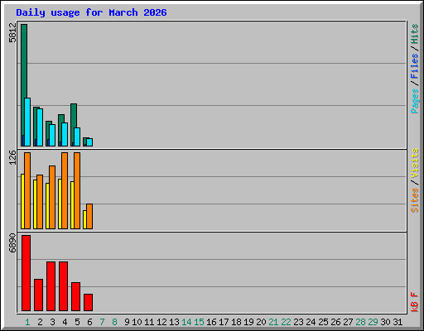This screenshot has width=424, height=331.
Task: Click the cyan Pages legend label
Action: click(x=414, y=101)
